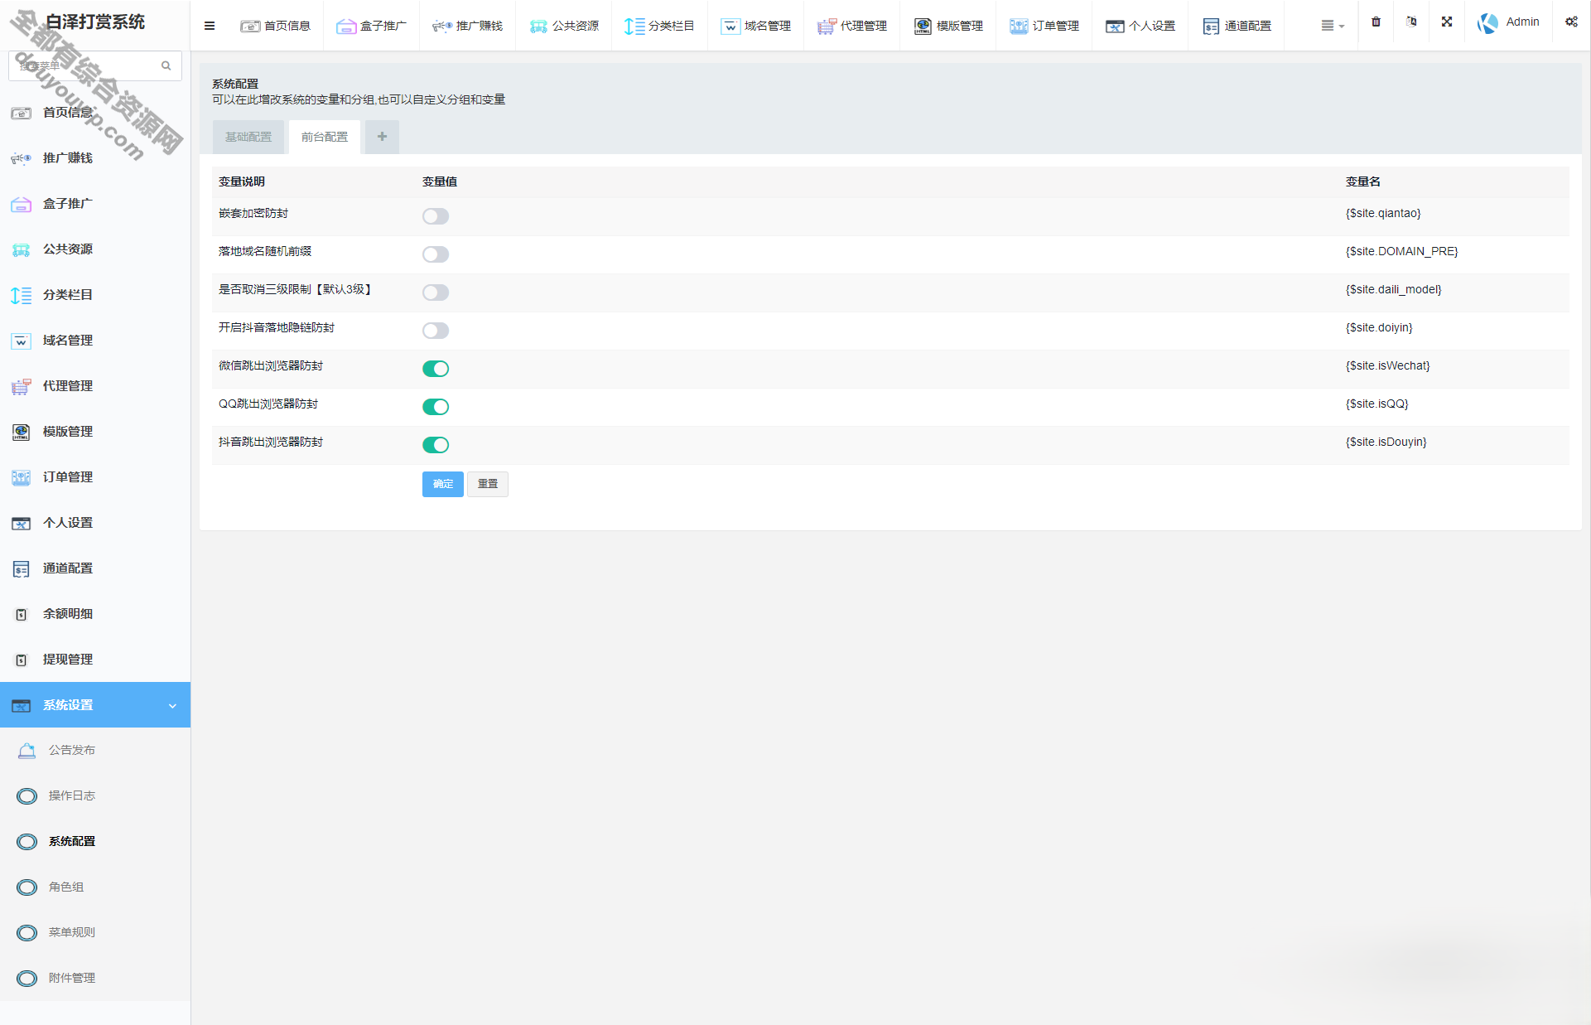
Task: Open 提现管理 in the sidebar
Action: (x=95, y=660)
